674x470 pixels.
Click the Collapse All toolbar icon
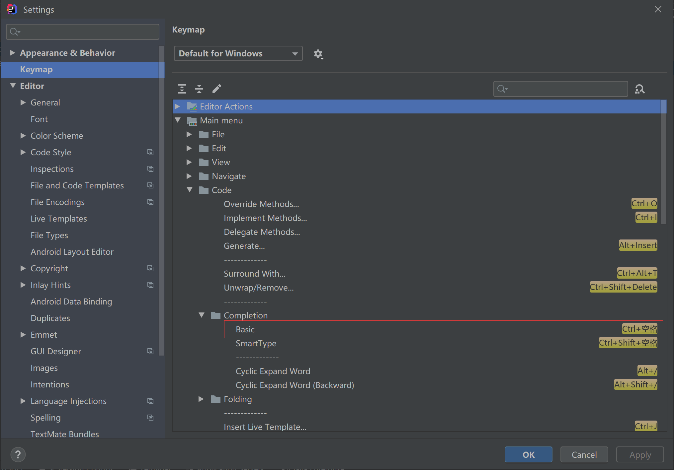(199, 89)
